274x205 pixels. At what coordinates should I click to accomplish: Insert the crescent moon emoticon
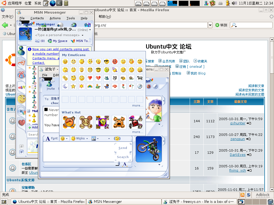[65, 86]
